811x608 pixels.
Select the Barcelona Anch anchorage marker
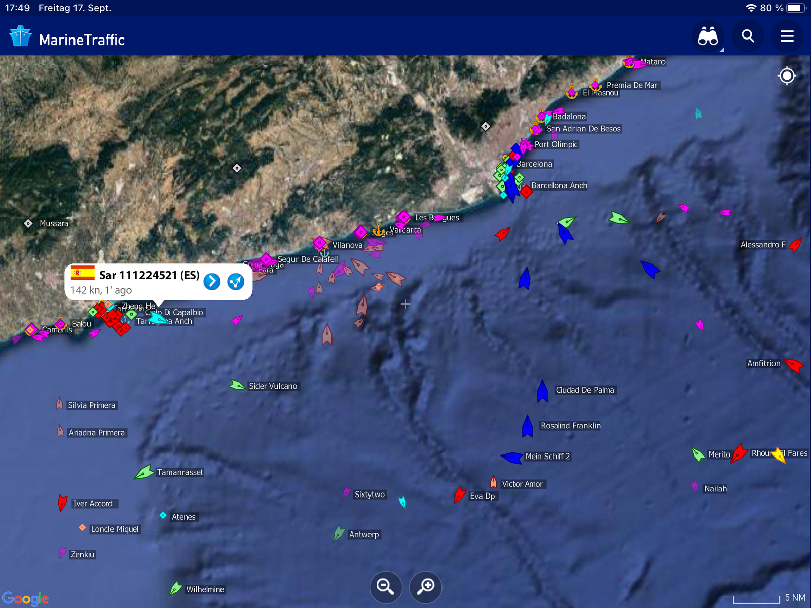526,192
